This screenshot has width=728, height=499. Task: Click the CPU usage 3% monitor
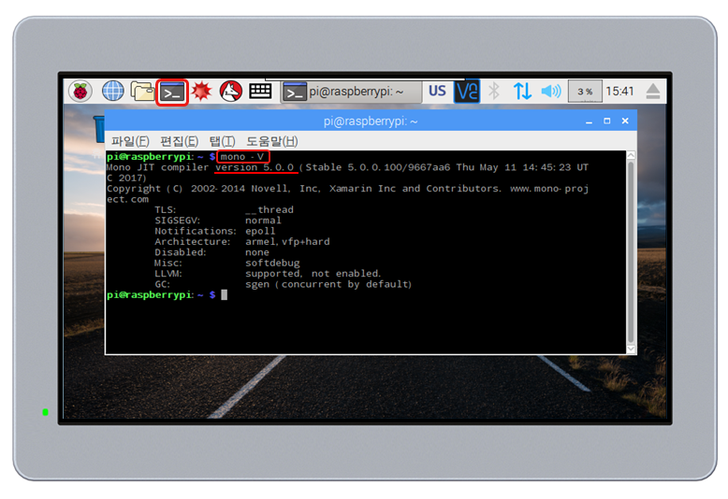click(x=585, y=92)
